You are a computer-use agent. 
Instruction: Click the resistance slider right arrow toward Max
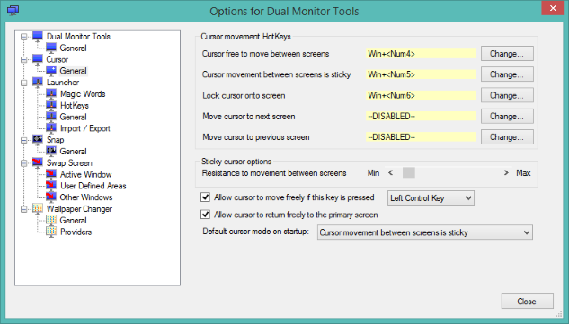(x=506, y=173)
